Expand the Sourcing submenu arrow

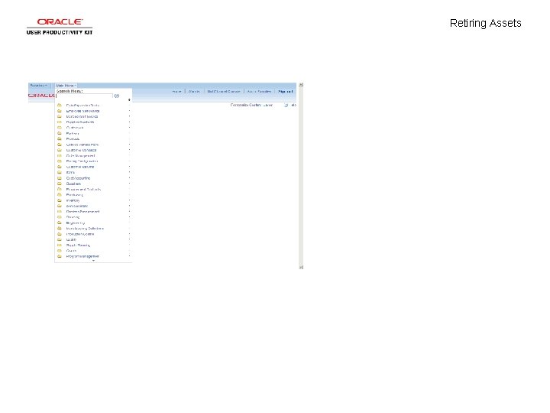[x=129, y=217]
